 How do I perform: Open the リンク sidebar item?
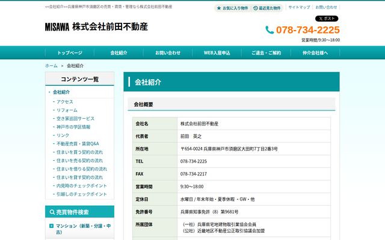63,135
